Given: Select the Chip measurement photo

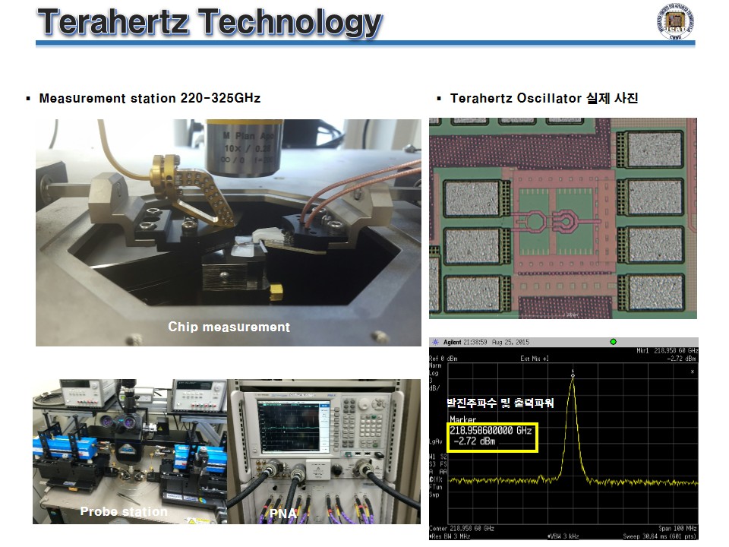Looking at the screenshot, I should (229, 232).
